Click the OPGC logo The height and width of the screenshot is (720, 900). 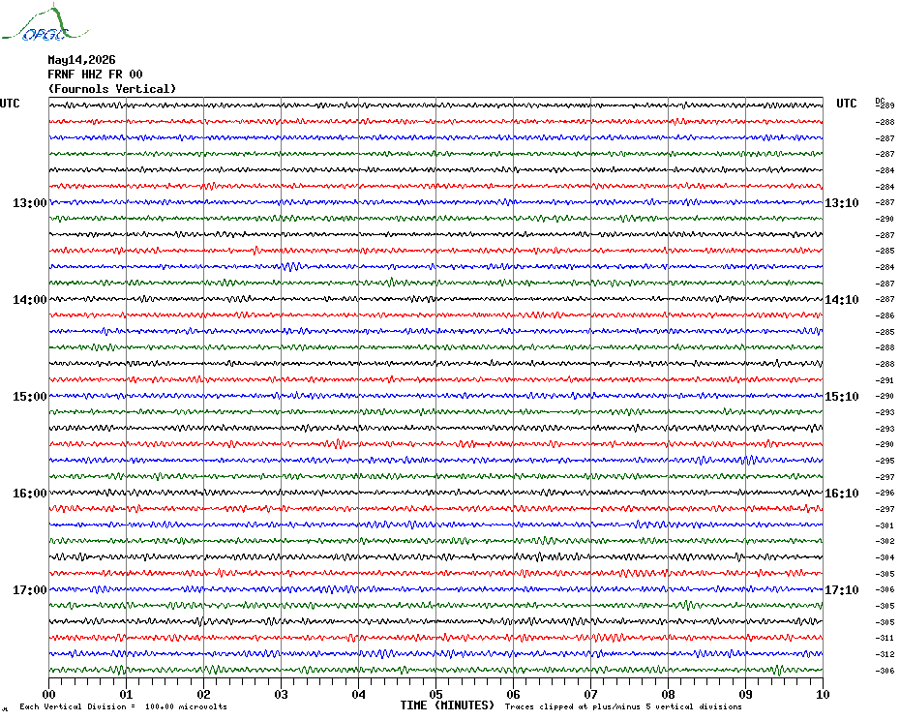[45, 23]
